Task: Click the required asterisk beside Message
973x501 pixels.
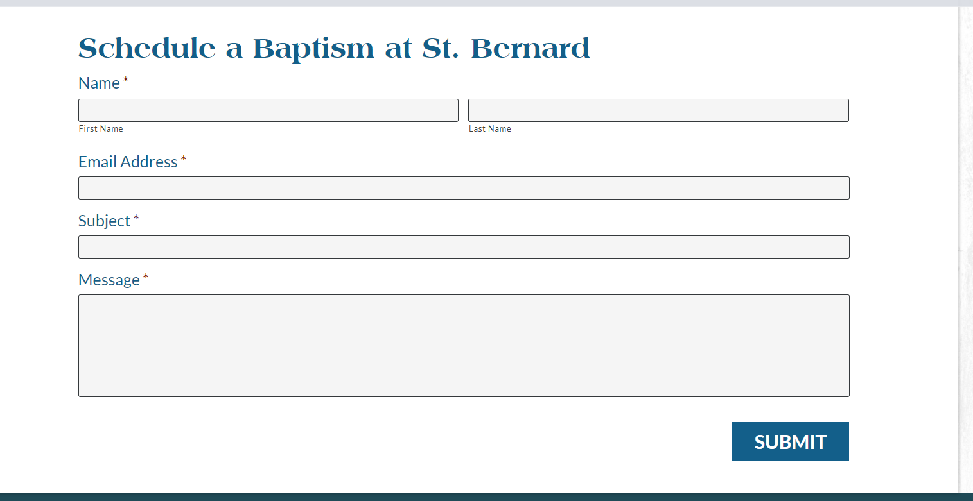Action: [146, 278]
